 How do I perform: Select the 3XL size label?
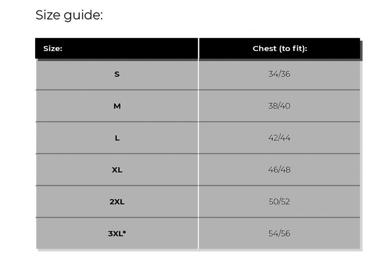pyautogui.click(x=115, y=233)
